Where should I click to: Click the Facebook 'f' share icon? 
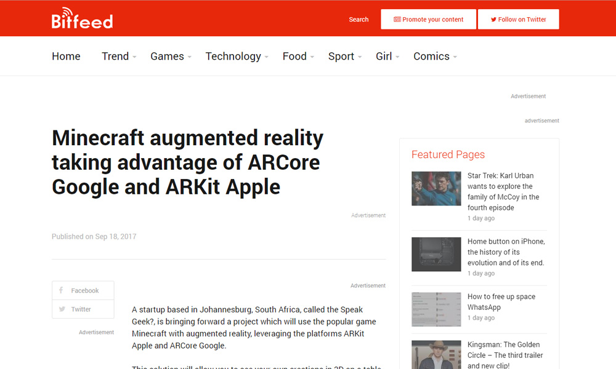tap(61, 290)
